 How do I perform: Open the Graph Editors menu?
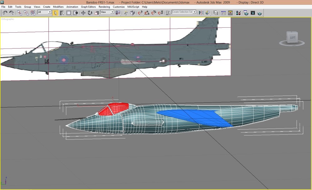[88, 7]
